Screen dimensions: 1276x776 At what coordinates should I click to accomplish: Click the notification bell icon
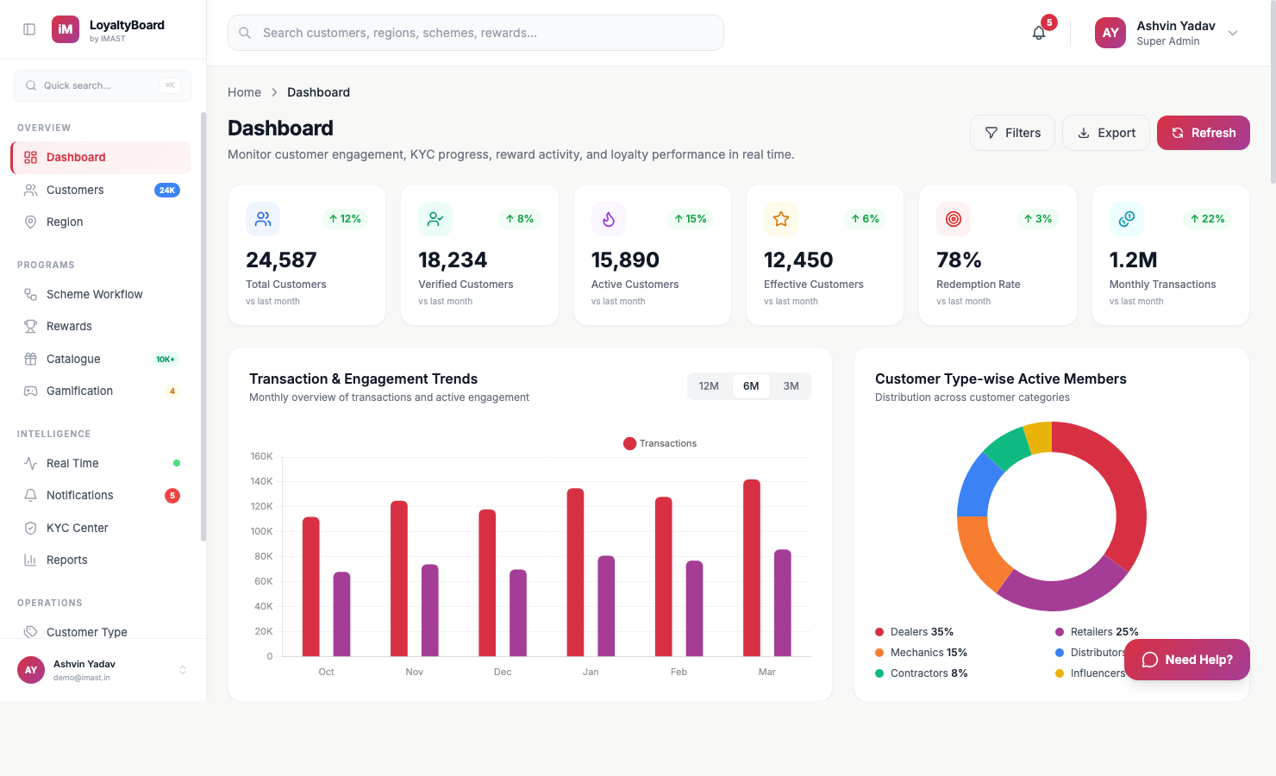[x=1038, y=33]
